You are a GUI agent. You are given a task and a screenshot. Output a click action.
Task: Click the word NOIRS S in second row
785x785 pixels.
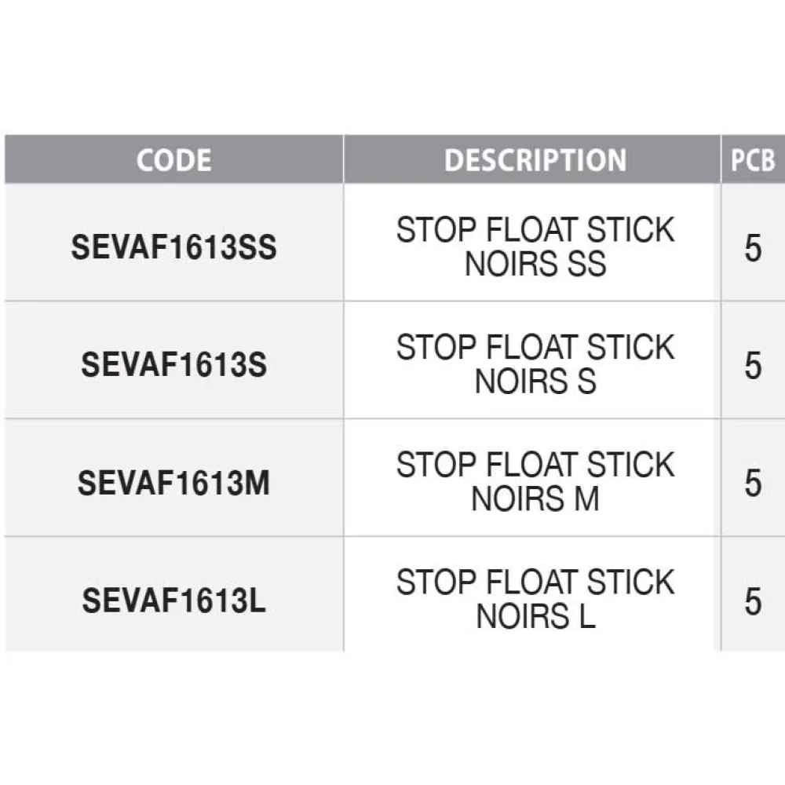pyautogui.click(x=535, y=382)
